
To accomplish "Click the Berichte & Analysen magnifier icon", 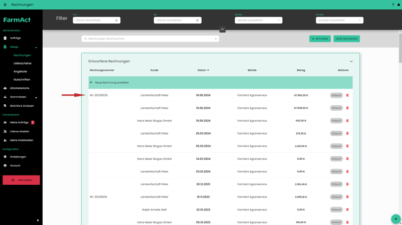I will tap(5, 106).
